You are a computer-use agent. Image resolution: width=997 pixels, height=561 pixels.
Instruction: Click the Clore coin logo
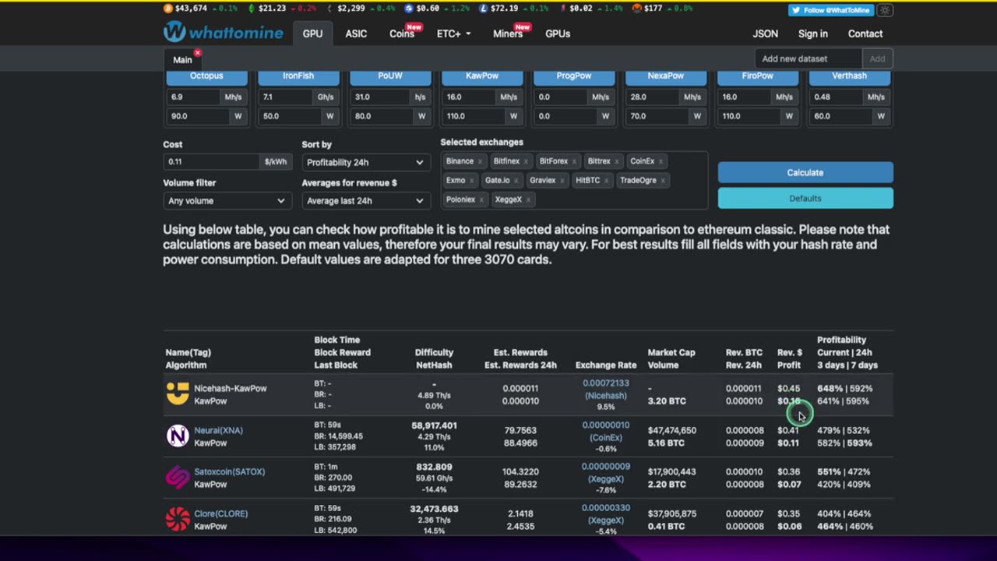pyautogui.click(x=178, y=519)
